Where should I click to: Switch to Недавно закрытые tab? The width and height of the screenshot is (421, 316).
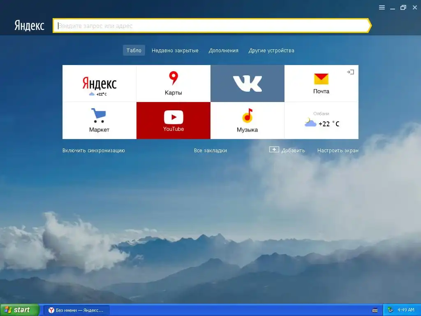point(175,50)
